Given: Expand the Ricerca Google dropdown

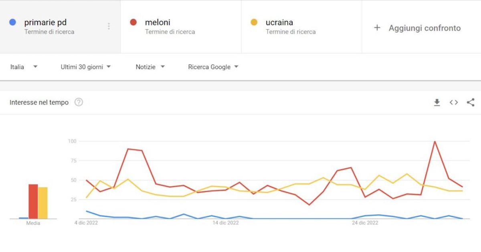Looking at the screenshot, I should pyautogui.click(x=213, y=67).
